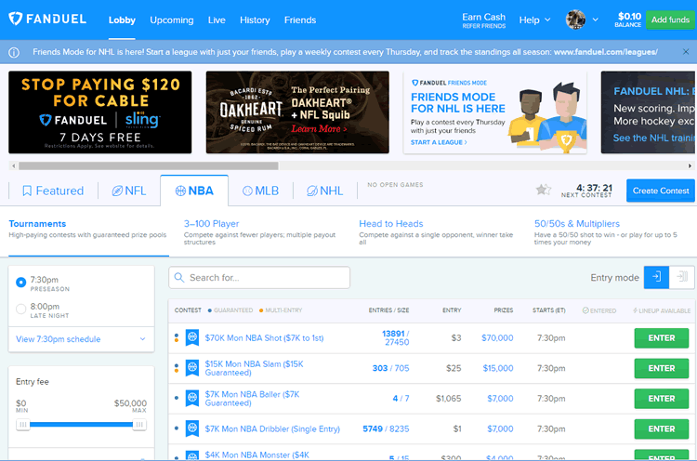The height and width of the screenshot is (461, 697).
Task: Open the Upcoming contests page
Action: [172, 20]
